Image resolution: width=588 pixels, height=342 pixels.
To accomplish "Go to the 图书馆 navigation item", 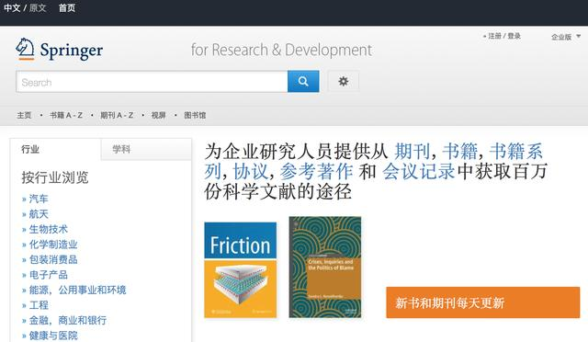I will 195,115.
